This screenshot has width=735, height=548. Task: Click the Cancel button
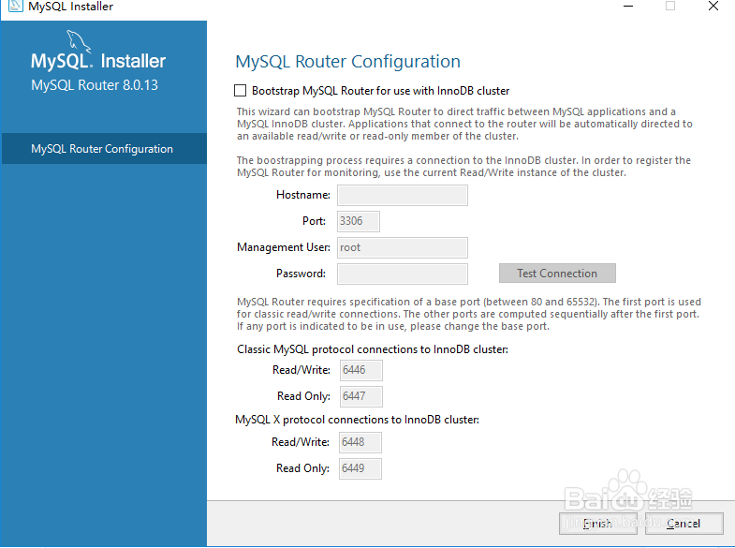(x=684, y=524)
